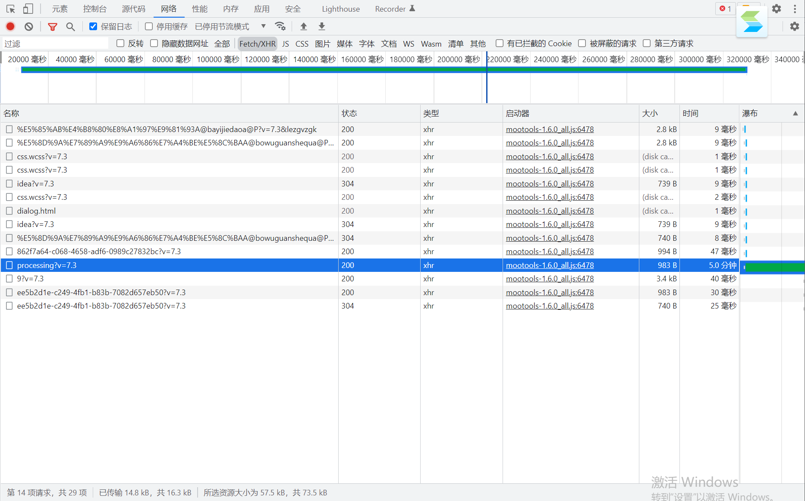Clear the network log
This screenshot has width=805, height=501.
click(29, 27)
